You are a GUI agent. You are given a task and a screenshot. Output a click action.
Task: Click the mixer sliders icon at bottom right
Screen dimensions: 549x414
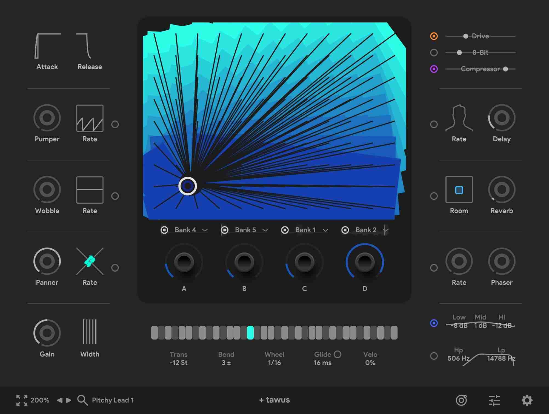(x=494, y=400)
